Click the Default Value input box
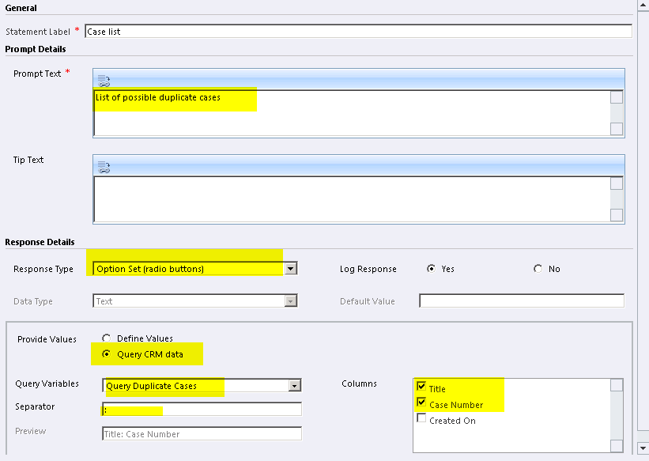 [x=522, y=300]
